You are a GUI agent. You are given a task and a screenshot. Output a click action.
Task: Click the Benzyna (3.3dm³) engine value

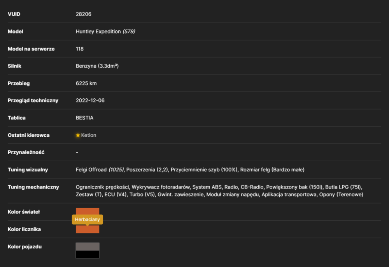97,66
